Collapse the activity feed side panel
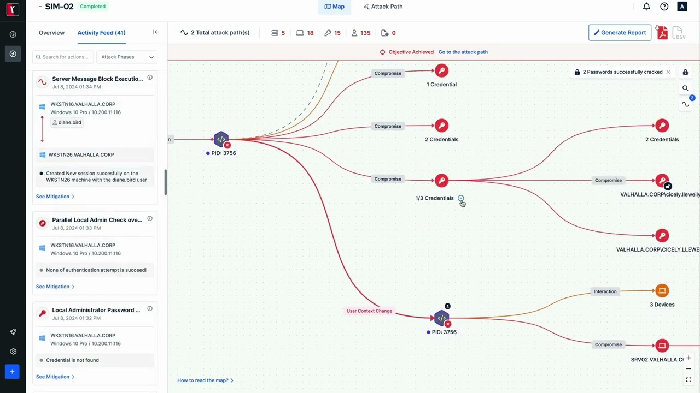Image resolution: width=700 pixels, height=393 pixels. [155, 32]
